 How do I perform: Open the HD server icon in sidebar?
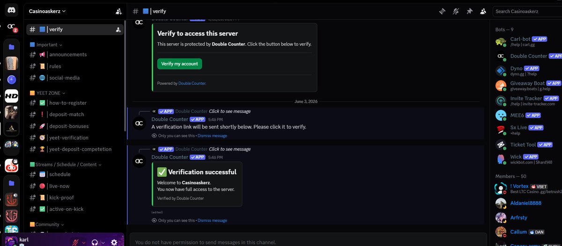pos(11,96)
